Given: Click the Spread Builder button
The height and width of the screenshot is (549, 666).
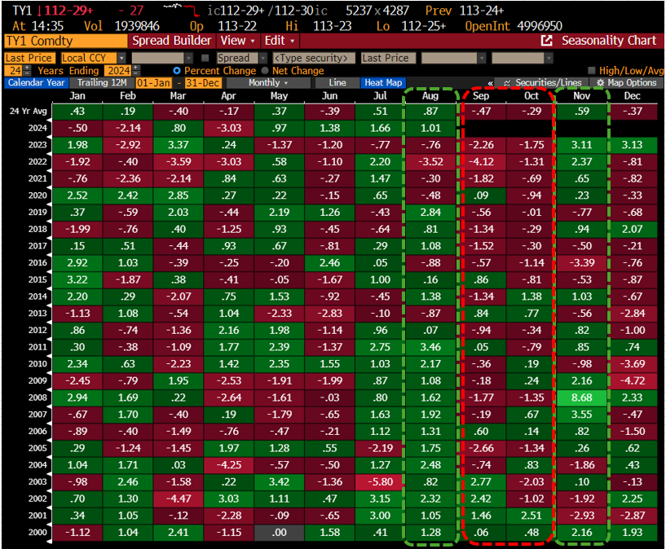Looking at the screenshot, I should [172, 41].
